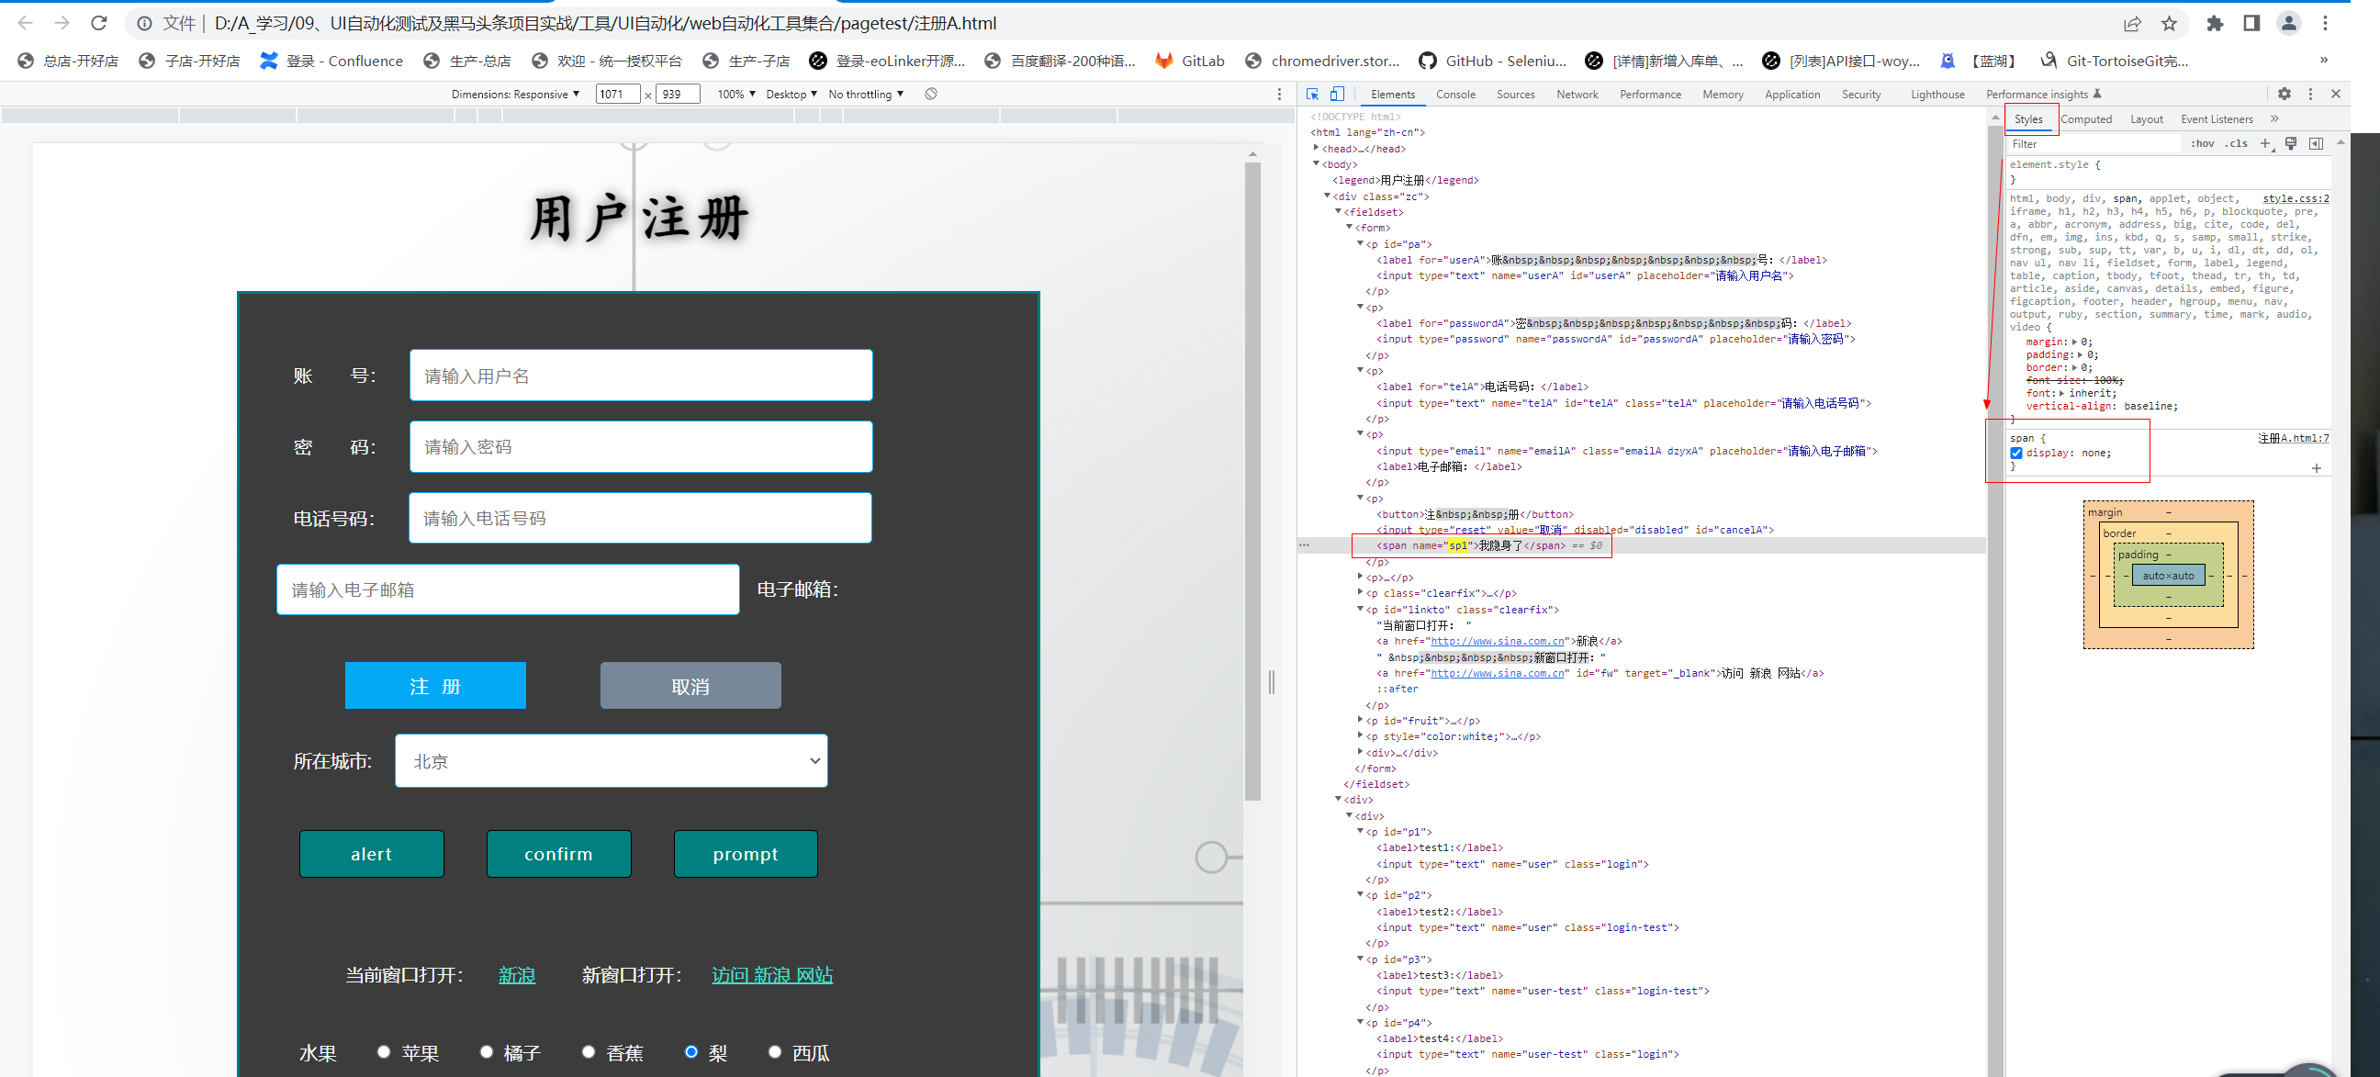Activate the inspect element picker icon
2380x1077 pixels.
click(x=1312, y=95)
